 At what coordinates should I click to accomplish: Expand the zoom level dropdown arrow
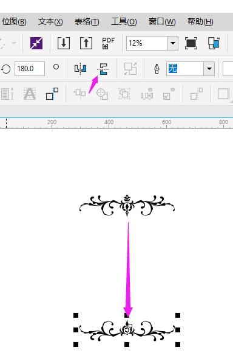[172, 43]
